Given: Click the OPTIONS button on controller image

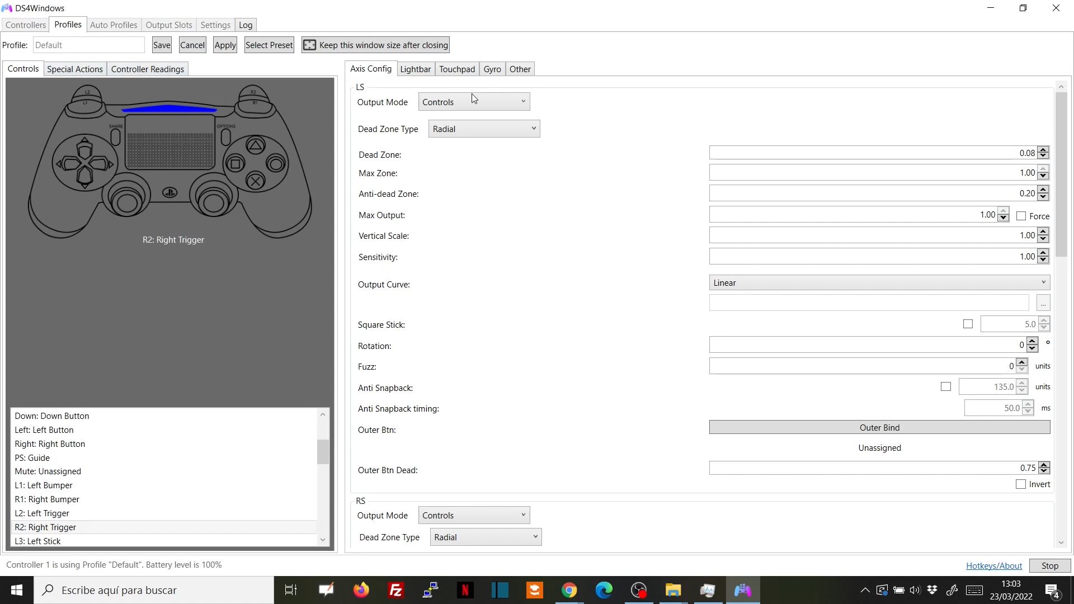Looking at the screenshot, I should click(225, 137).
